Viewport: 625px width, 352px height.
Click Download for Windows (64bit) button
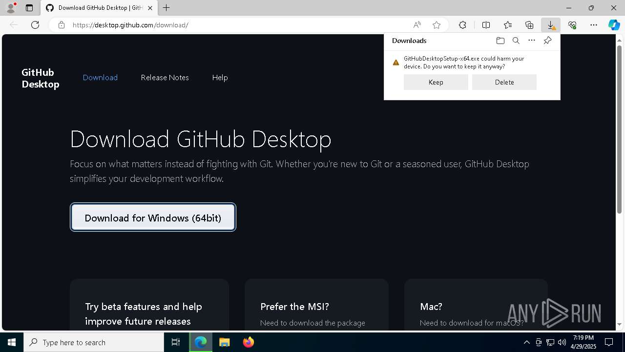pos(153,217)
